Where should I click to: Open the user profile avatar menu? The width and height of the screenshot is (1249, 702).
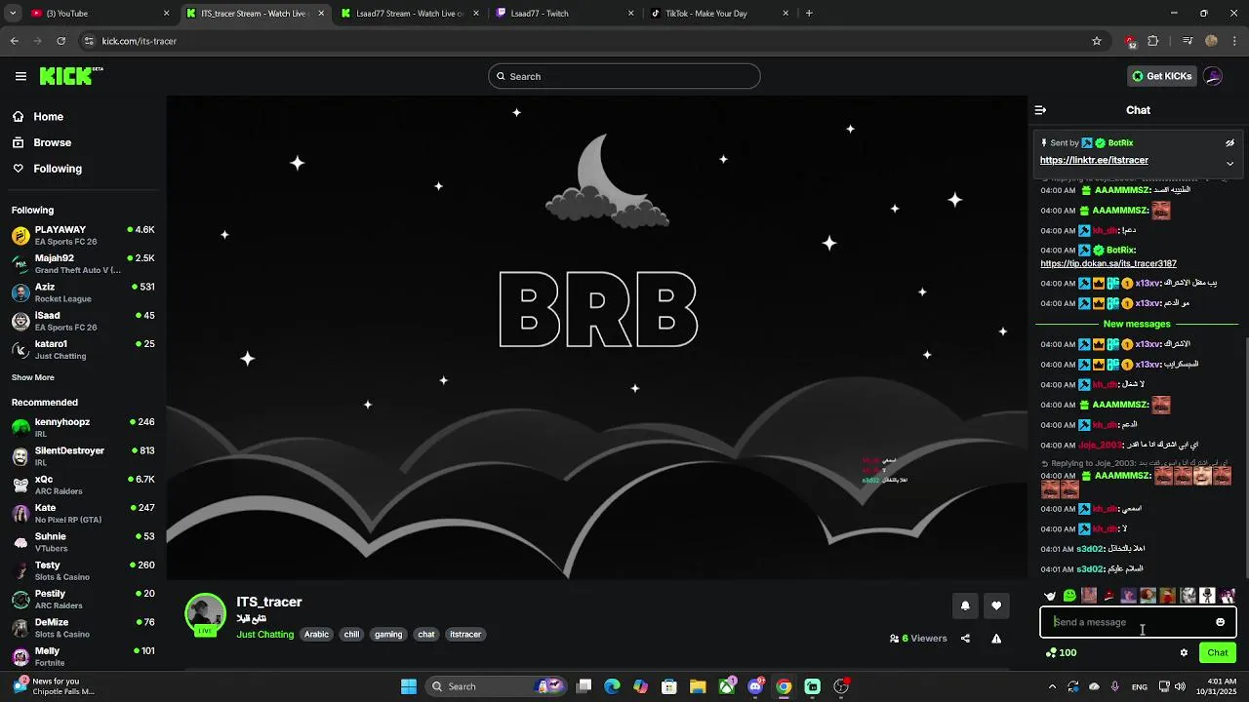click(x=1213, y=76)
